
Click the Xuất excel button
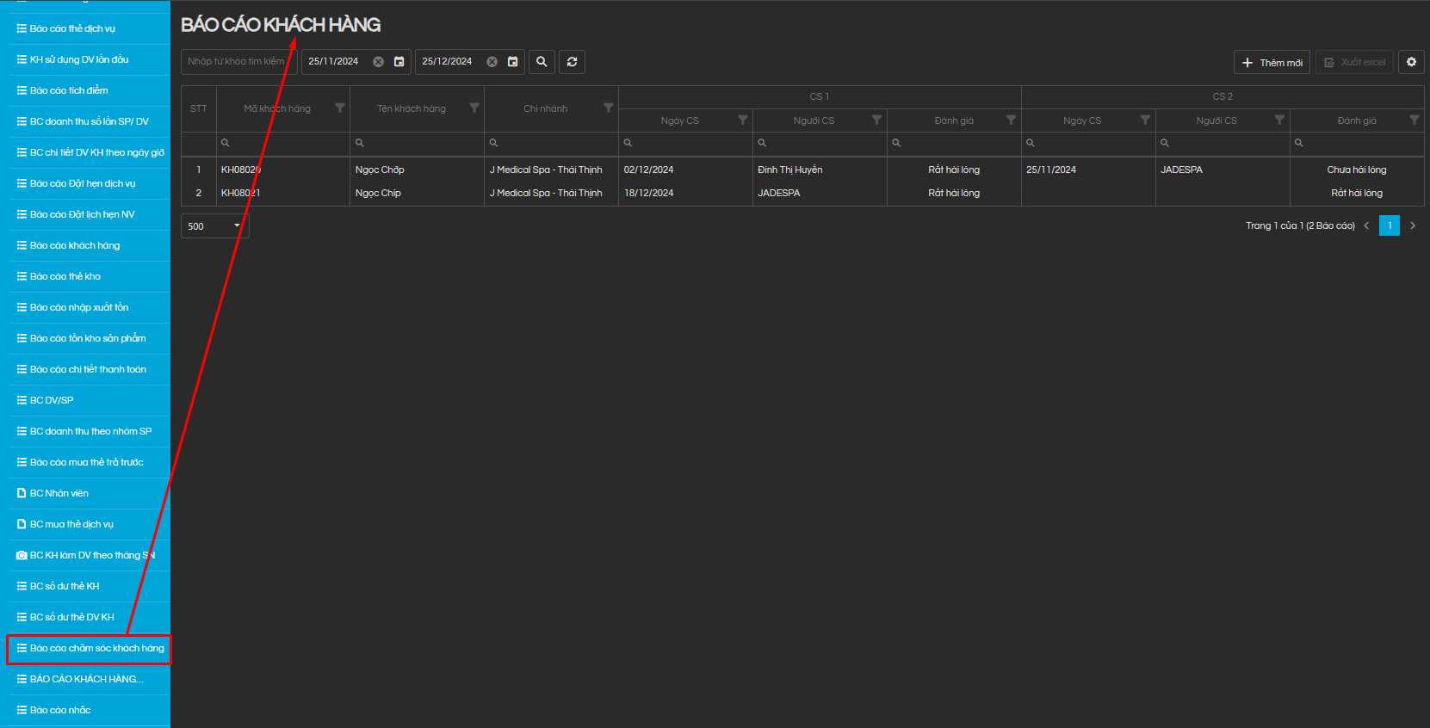tap(1354, 63)
